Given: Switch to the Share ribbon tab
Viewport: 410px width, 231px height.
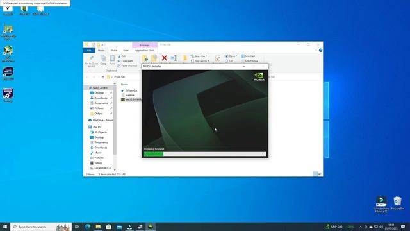Looking at the screenshot, I should 114,50.
